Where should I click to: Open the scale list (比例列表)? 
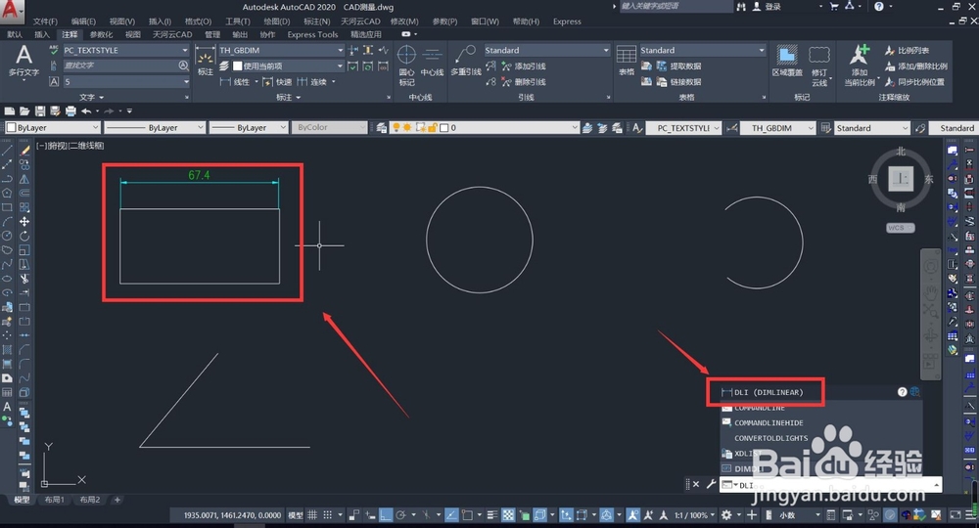click(x=908, y=50)
